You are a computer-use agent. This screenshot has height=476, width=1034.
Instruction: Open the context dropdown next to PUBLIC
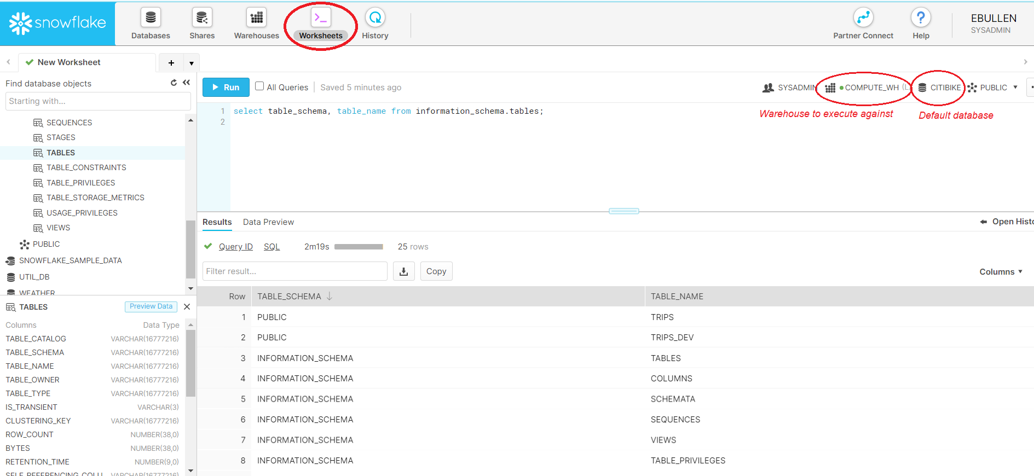(x=1015, y=87)
